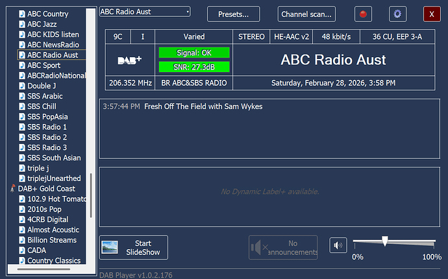Mute audio with the speaker icon
Screen dimensions: 448x279
[x=338, y=245]
